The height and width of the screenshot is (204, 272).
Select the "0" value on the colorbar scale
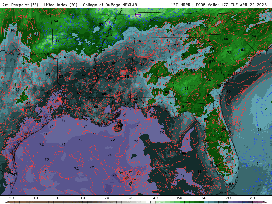(58, 198)
